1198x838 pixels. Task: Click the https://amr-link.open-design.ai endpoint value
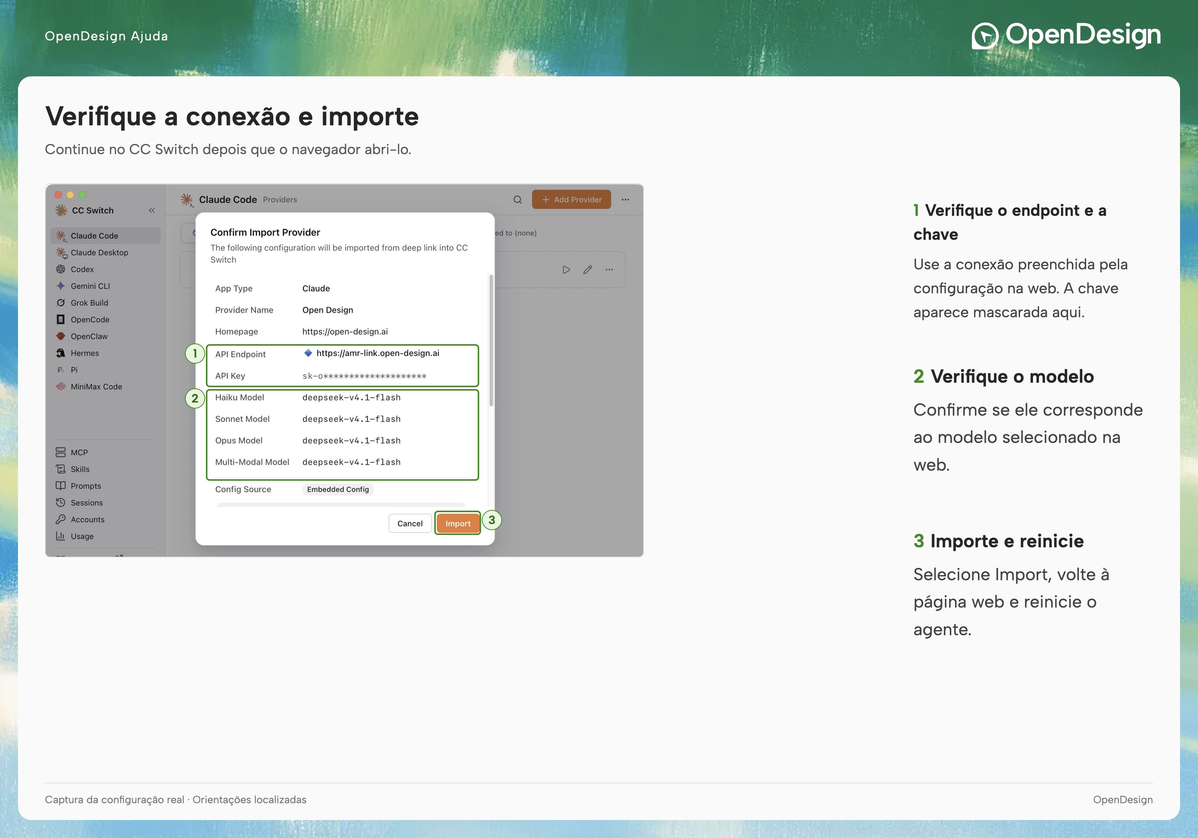pyautogui.click(x=378, y=353)
